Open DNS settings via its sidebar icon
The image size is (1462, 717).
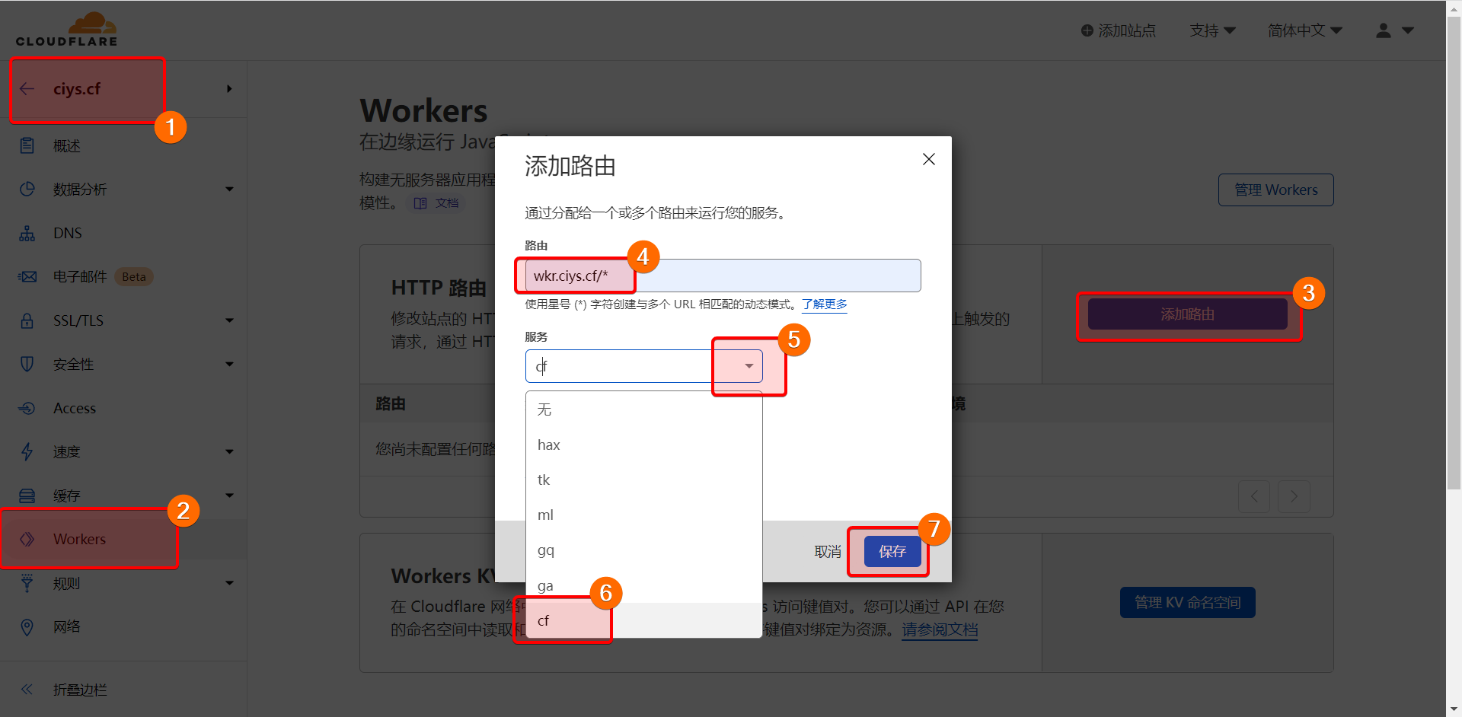coord(27,233)
